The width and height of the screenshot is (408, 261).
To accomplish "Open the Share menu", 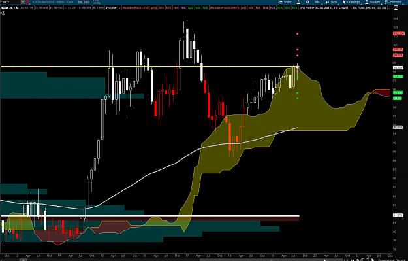I will (285, 2).
